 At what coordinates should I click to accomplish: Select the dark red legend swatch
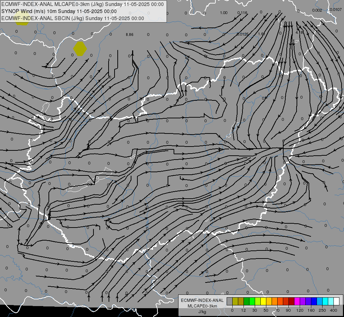pos(292,301)
